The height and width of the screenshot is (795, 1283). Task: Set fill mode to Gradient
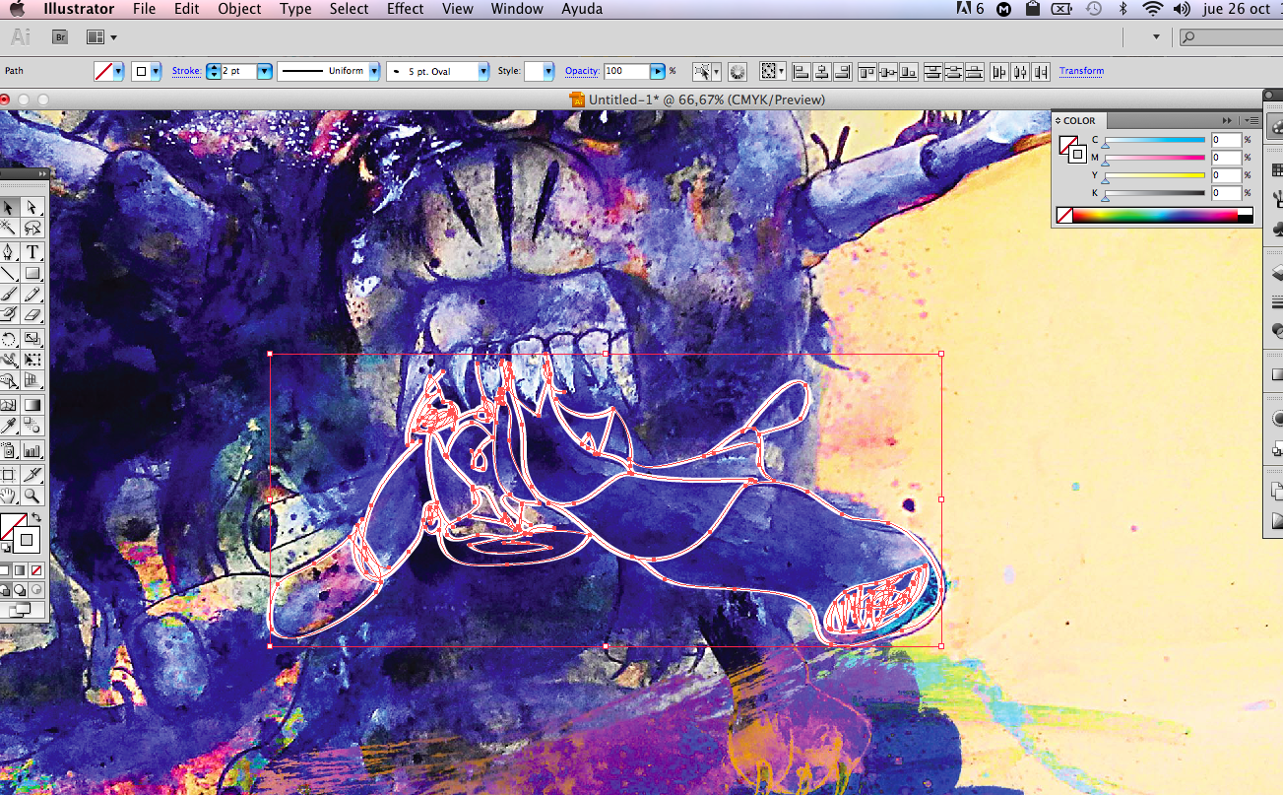(21, 570)
